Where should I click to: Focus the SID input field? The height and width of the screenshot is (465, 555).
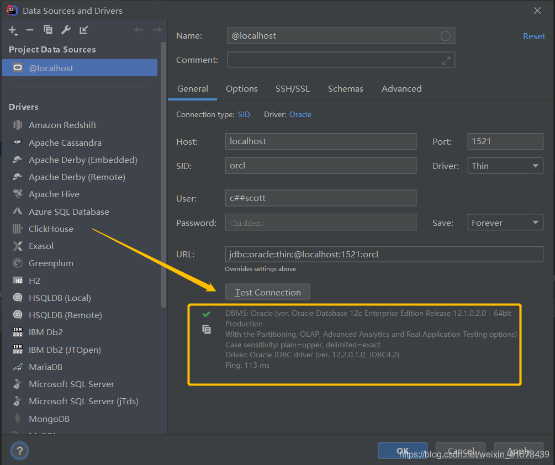(321, 166)
